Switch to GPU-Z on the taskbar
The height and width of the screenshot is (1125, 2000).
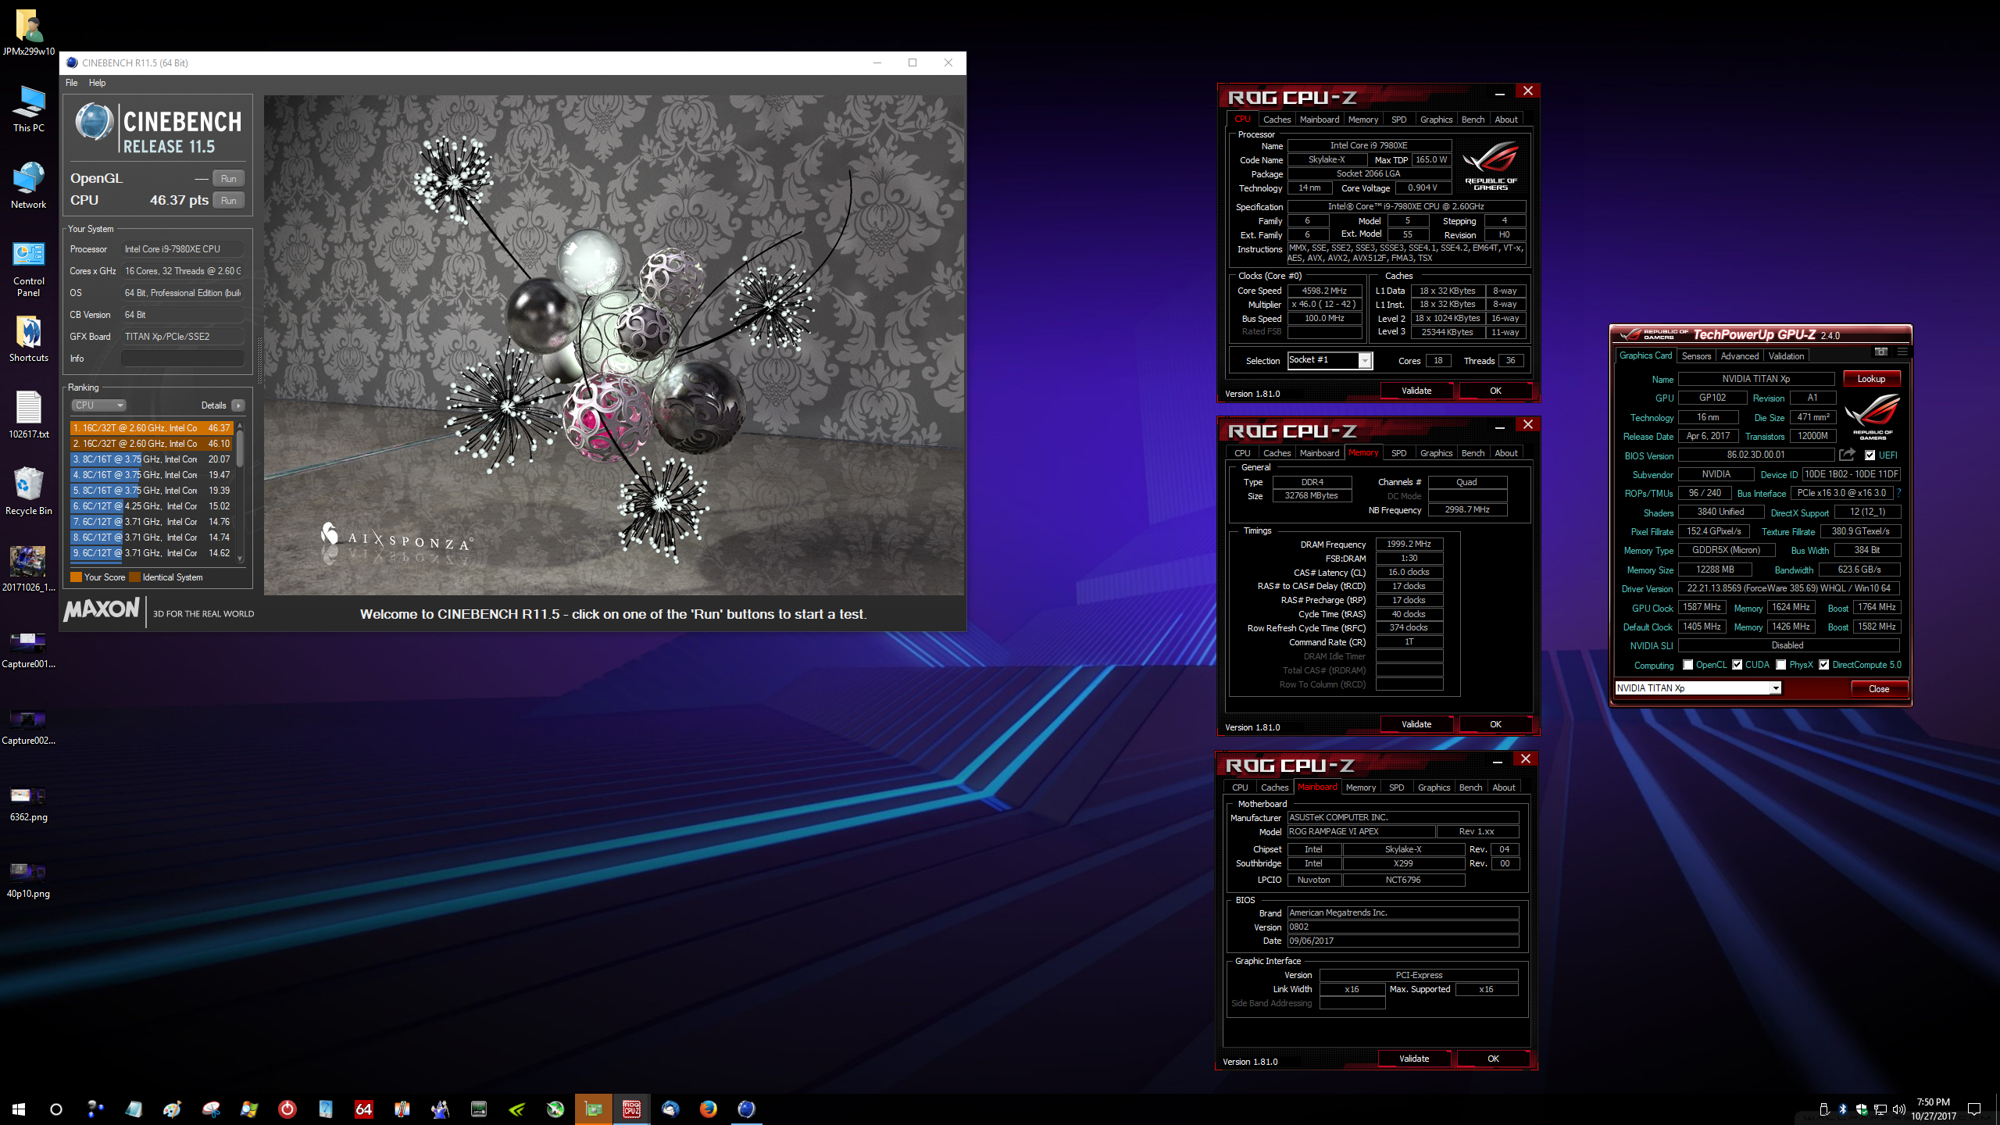pyautogui.click(x=594, y=1109)
